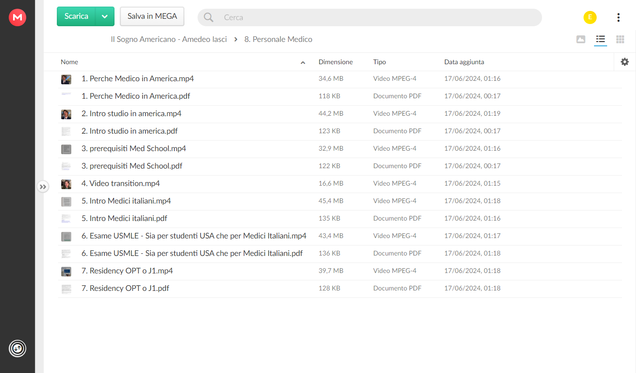636x373 pixels.
Task: Sort files by Data aggiunta column
Action: point(464,62)
